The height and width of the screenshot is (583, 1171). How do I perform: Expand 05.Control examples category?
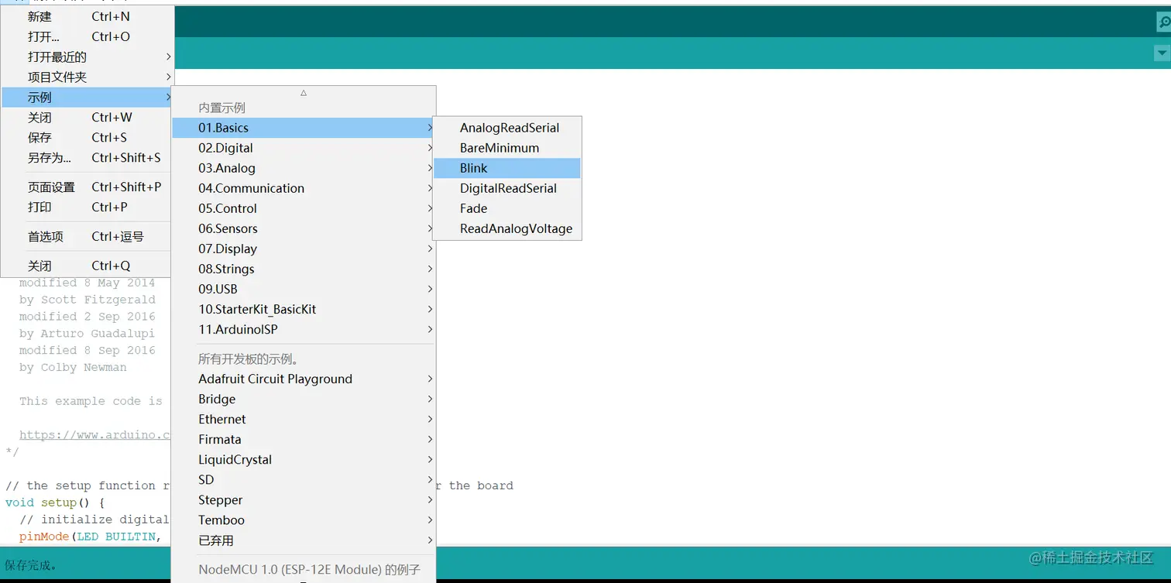tap(304, 208)
